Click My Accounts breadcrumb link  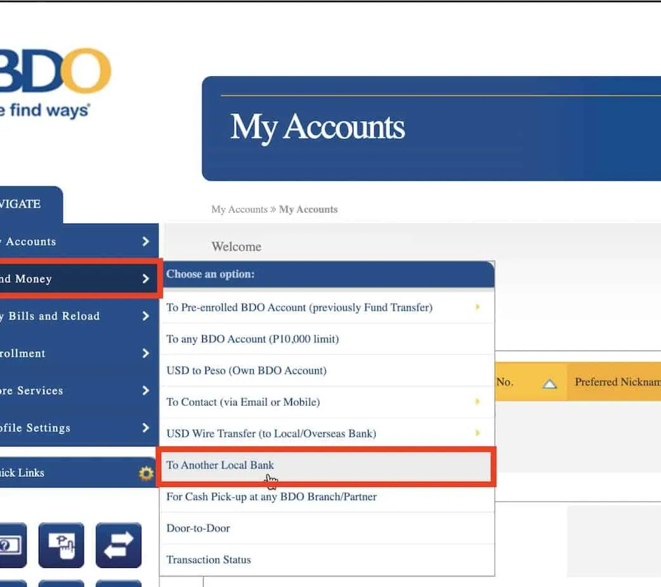(239, 209)
